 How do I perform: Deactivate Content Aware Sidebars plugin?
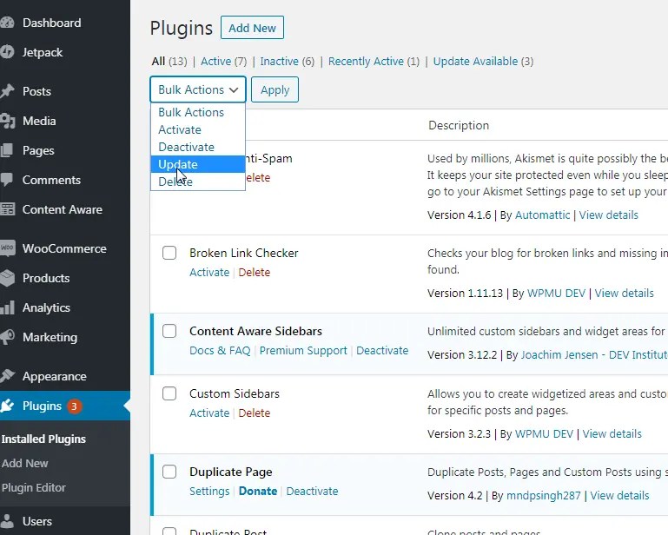coord(382,351)
